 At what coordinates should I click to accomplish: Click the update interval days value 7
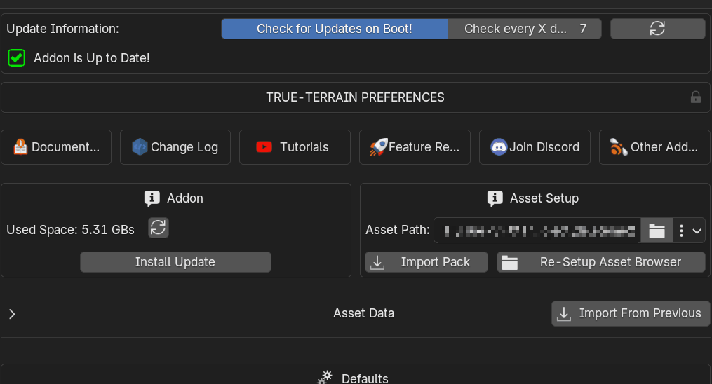[584, 29]
